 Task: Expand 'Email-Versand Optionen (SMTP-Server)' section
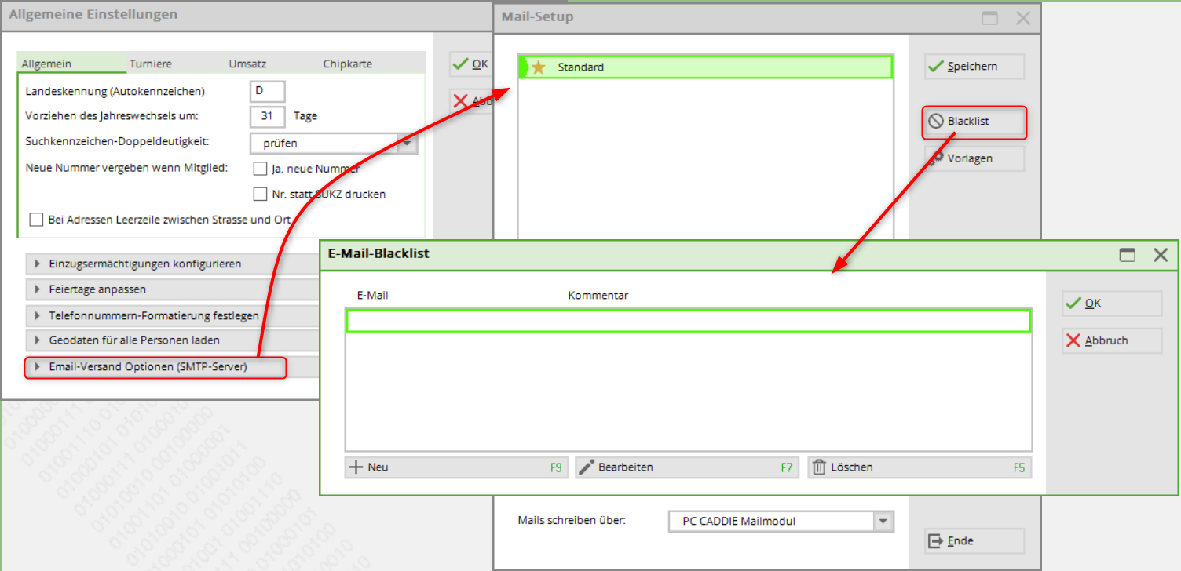coord(36,366)
